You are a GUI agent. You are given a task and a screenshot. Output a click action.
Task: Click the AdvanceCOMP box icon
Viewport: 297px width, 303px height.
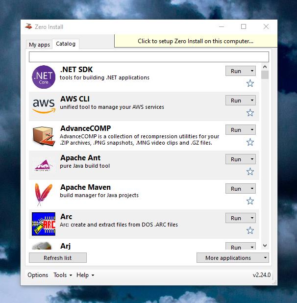tap(44, 136)
